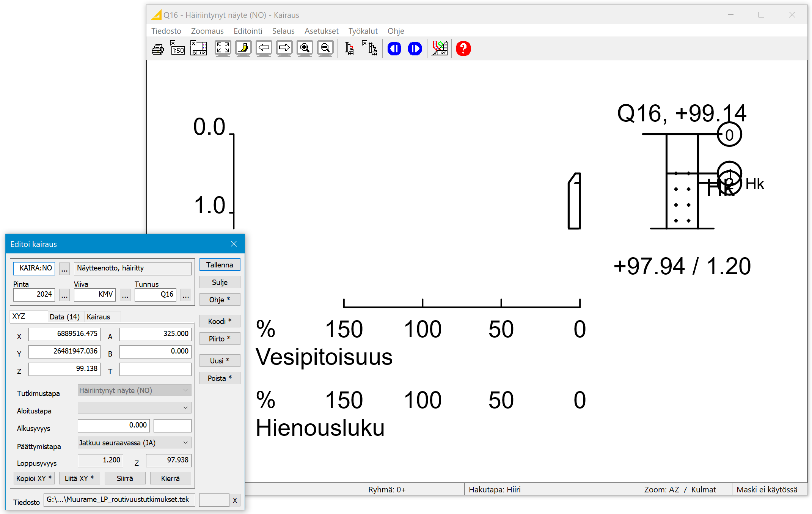Image resolution: width=812 pixels, height=514 pixels.
Task: Click the browse button next to Tunnus
Action: [185, 295]
